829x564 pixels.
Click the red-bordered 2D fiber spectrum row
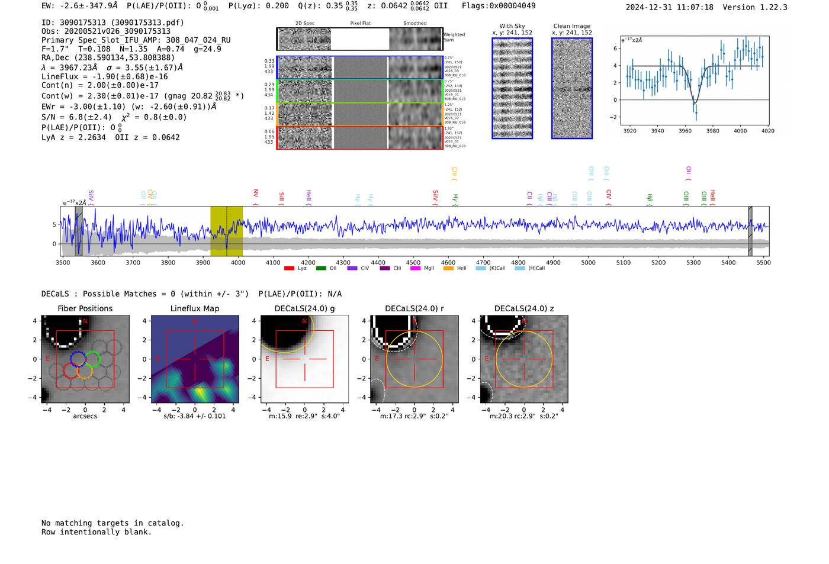359,137
